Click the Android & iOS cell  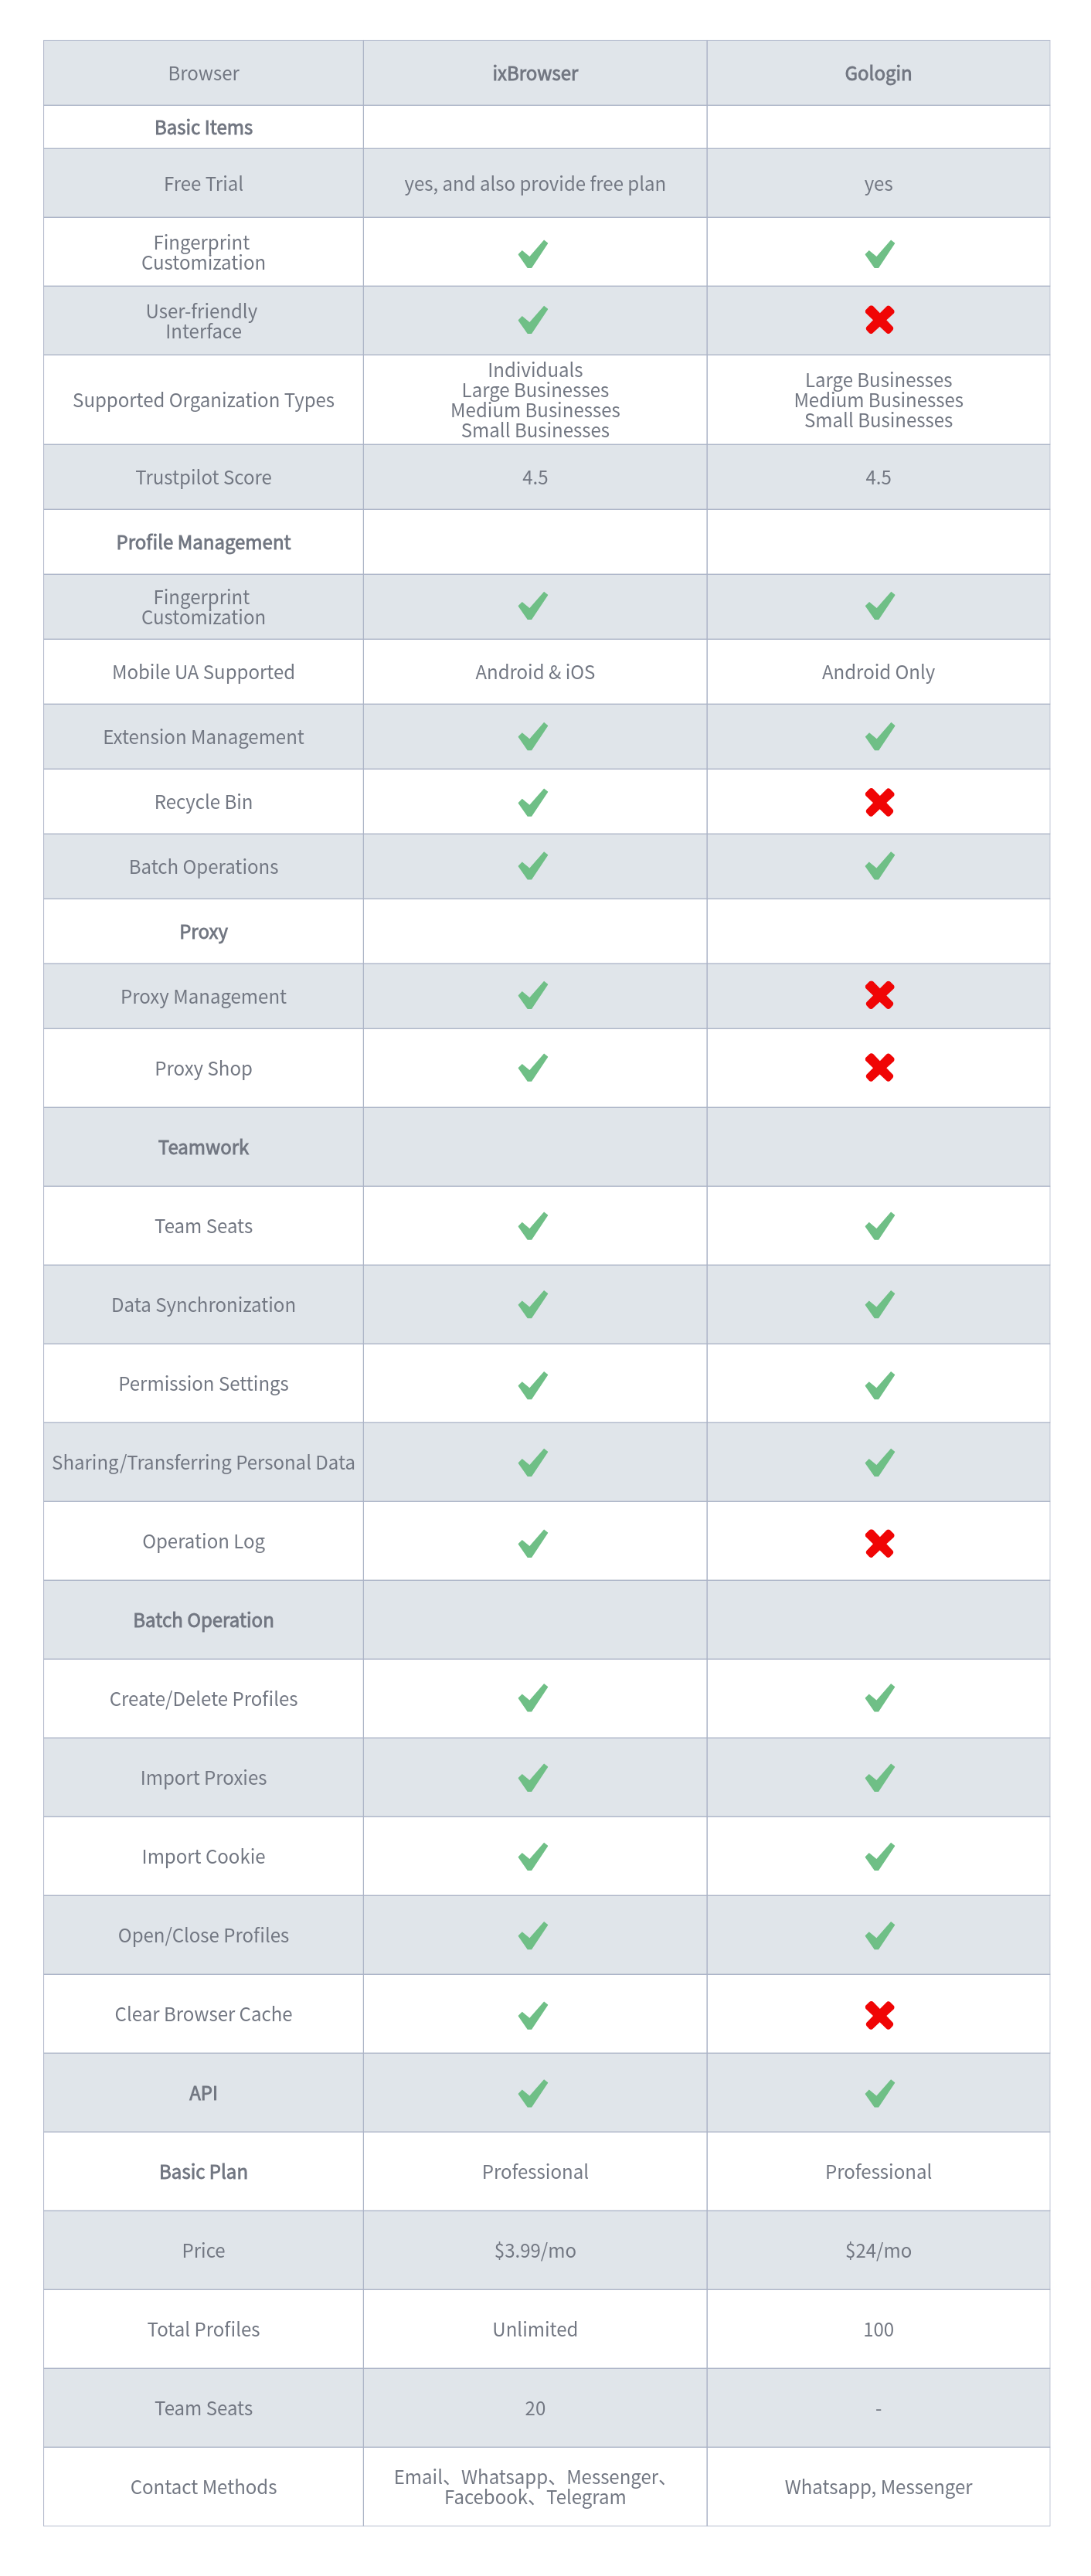coord(535,672)
